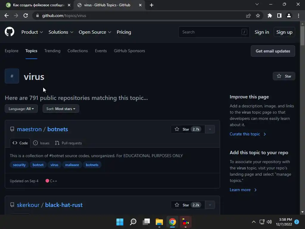Open the black-hat-rust repository link
This screenshot has height=229, width=305.
(64, 205)
